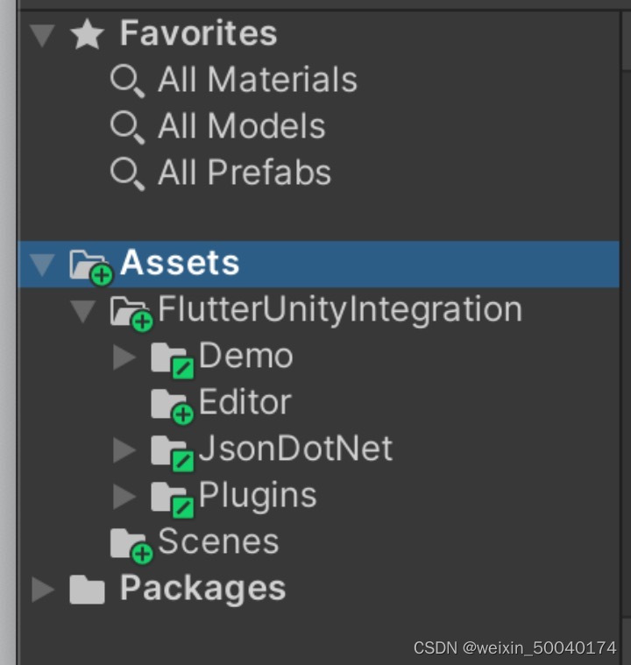The height and width of the screenshot is (665, 631).
Task: Select the Scenes folder label
Action: (218, 542)
